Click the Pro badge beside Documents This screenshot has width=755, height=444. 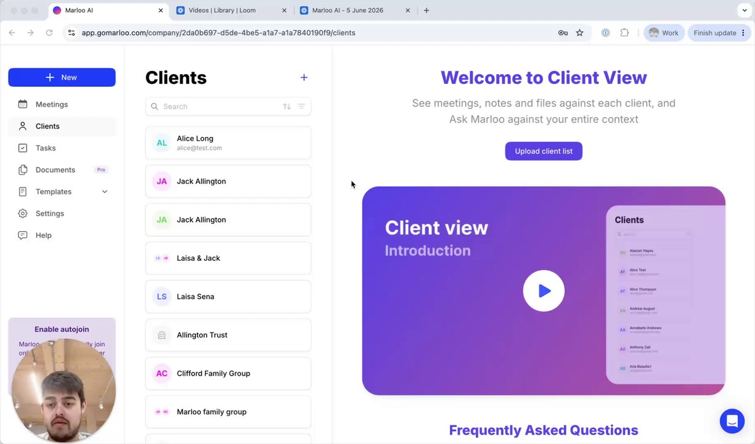[x=101, y=170]
